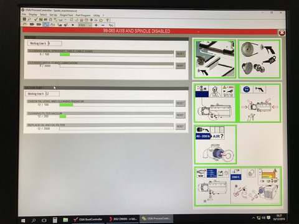Reset the Check Oil Level and Cleaning Radiator counter
The height and width of the screenshot is (224, 299).
pos(180,103)
